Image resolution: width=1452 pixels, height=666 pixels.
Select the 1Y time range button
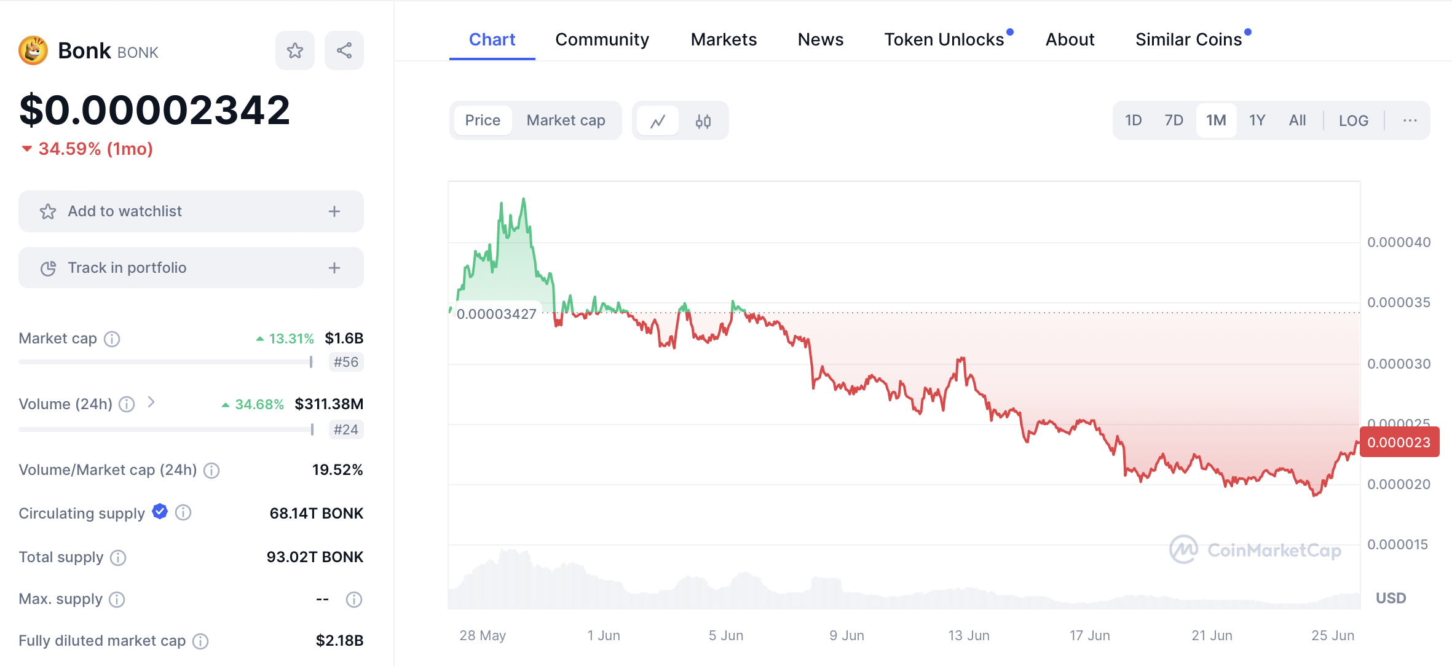tap(1257, 121)
